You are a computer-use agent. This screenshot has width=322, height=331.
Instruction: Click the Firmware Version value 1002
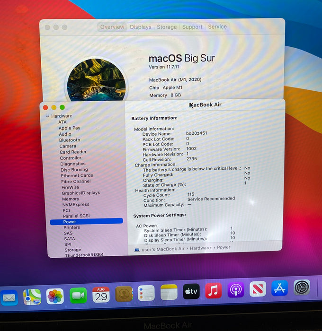191,148
